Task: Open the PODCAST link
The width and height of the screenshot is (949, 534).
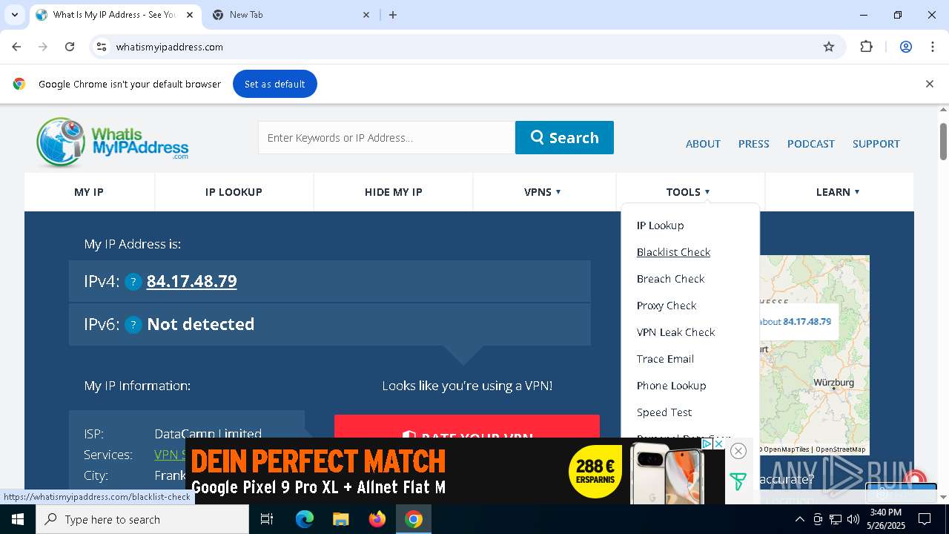Action: tap(811, 144)
